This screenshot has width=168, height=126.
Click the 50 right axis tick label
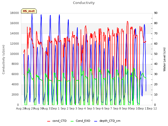[156, 54]
